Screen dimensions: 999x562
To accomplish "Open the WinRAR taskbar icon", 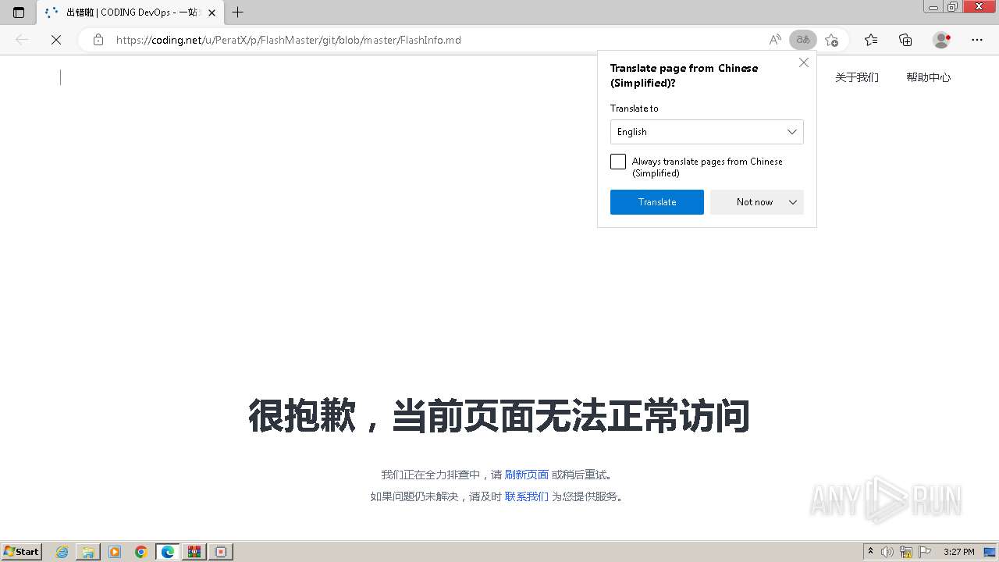I will pos(194,552).
